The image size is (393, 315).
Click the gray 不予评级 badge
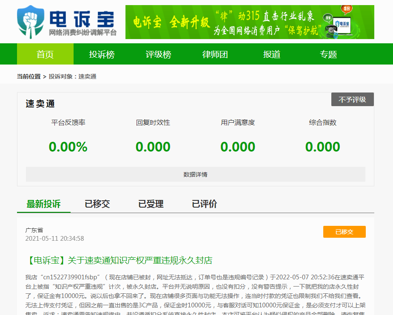352,100
